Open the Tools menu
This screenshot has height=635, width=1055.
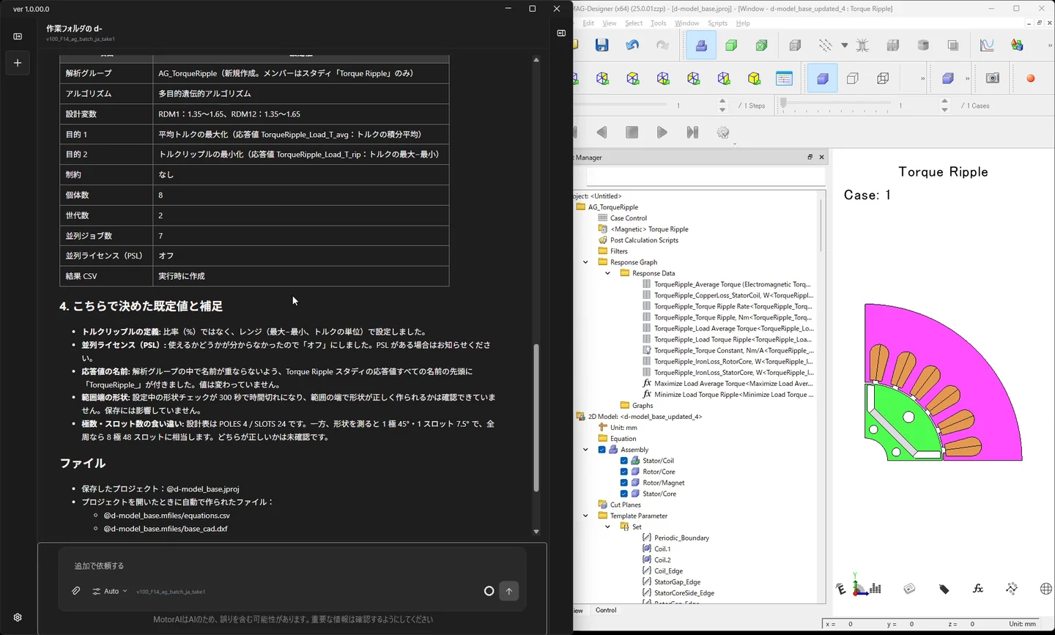coord(658,23)
